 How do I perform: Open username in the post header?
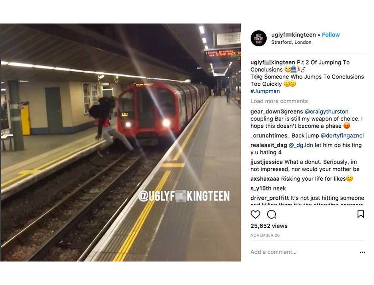tap(293, 35)
